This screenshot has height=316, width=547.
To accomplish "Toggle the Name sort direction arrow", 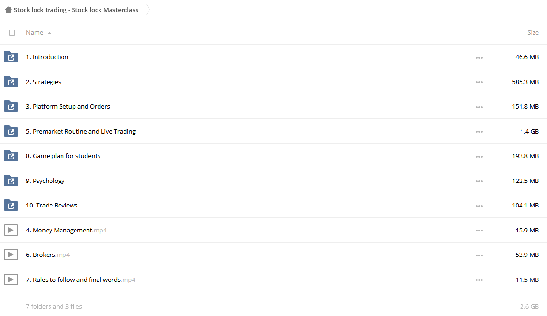I will 50,33.
